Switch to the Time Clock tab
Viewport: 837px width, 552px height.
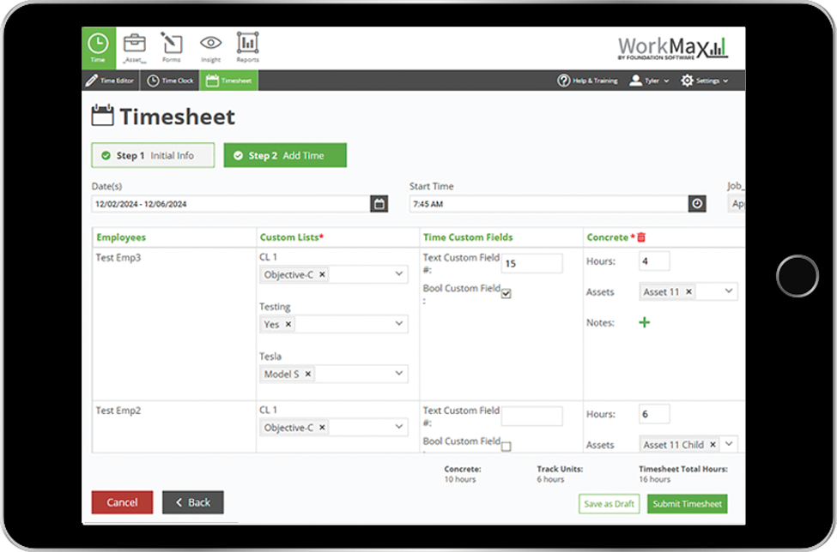170,81
